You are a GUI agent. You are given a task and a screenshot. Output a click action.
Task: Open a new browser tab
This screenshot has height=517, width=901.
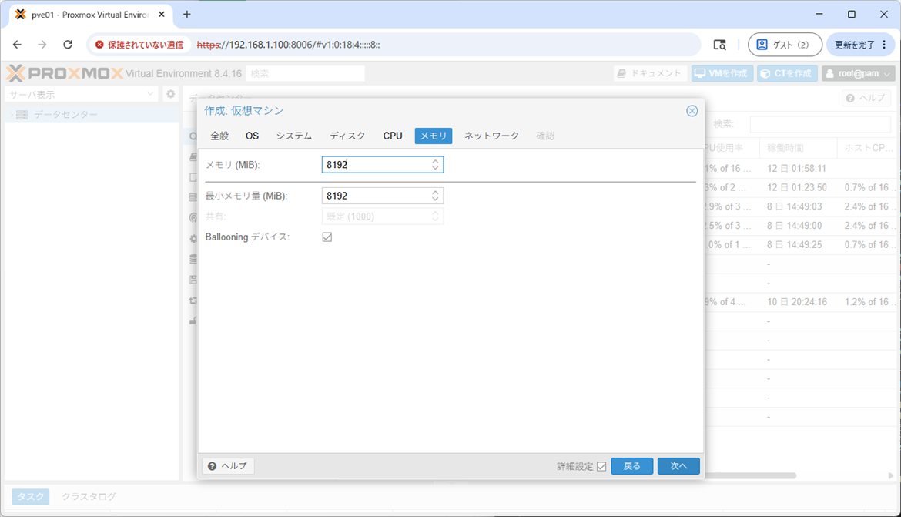pyautogui.click(x=187, y=15)
